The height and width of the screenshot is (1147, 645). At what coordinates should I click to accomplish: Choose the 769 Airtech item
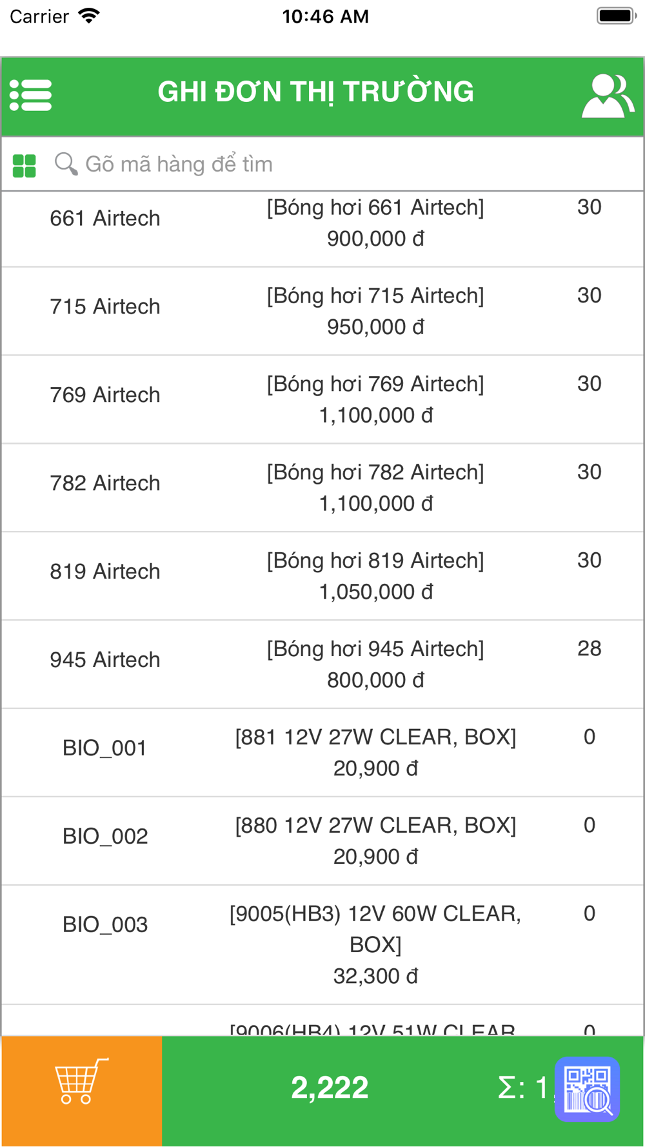coord(322,399)
